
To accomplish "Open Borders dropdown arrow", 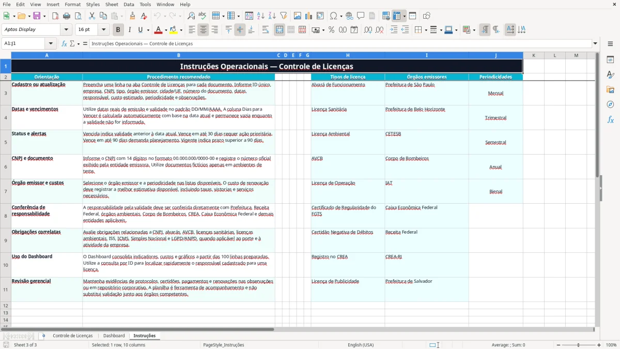I will [425, 30].
